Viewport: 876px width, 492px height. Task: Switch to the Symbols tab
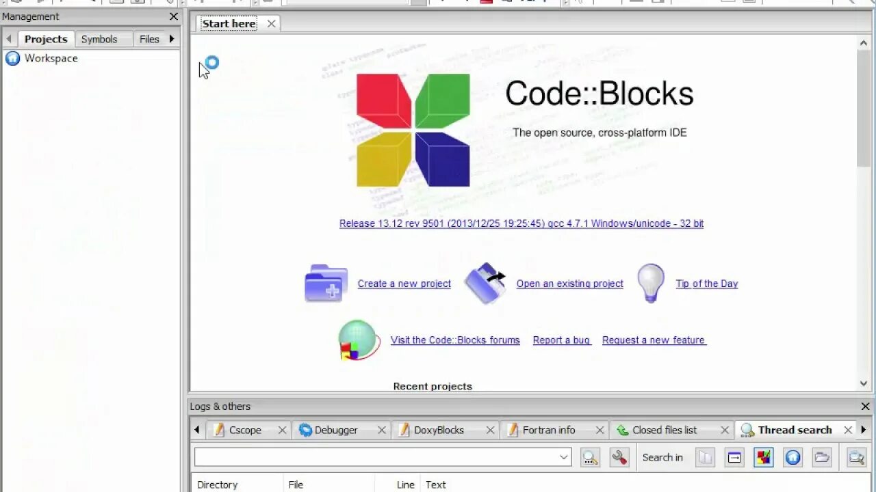99,39
